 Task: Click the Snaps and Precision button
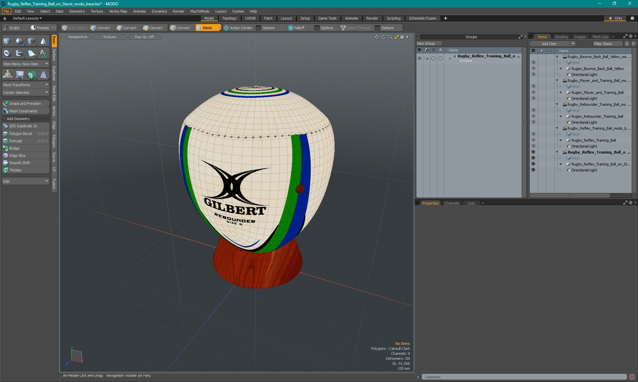click(26, 103)
